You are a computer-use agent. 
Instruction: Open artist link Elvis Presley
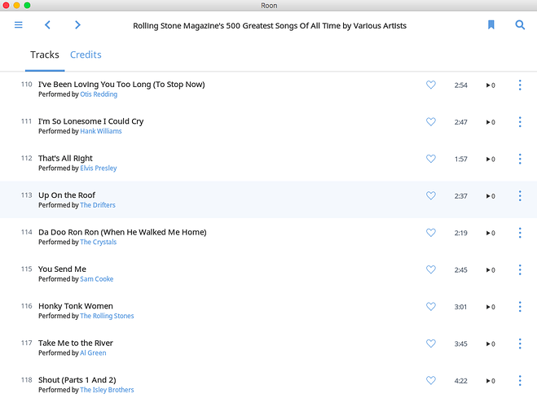99,168
